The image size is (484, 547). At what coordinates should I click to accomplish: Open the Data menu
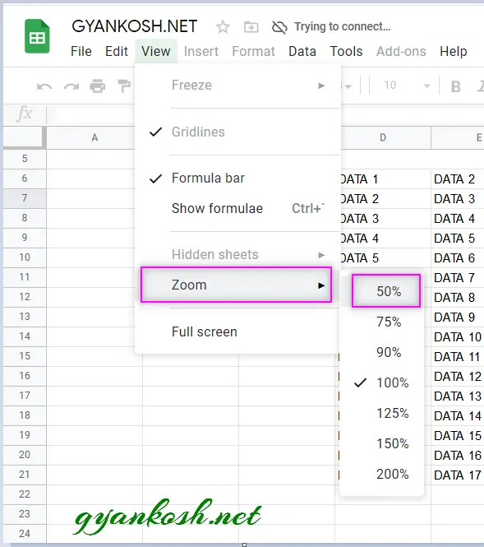coord(302,51)
